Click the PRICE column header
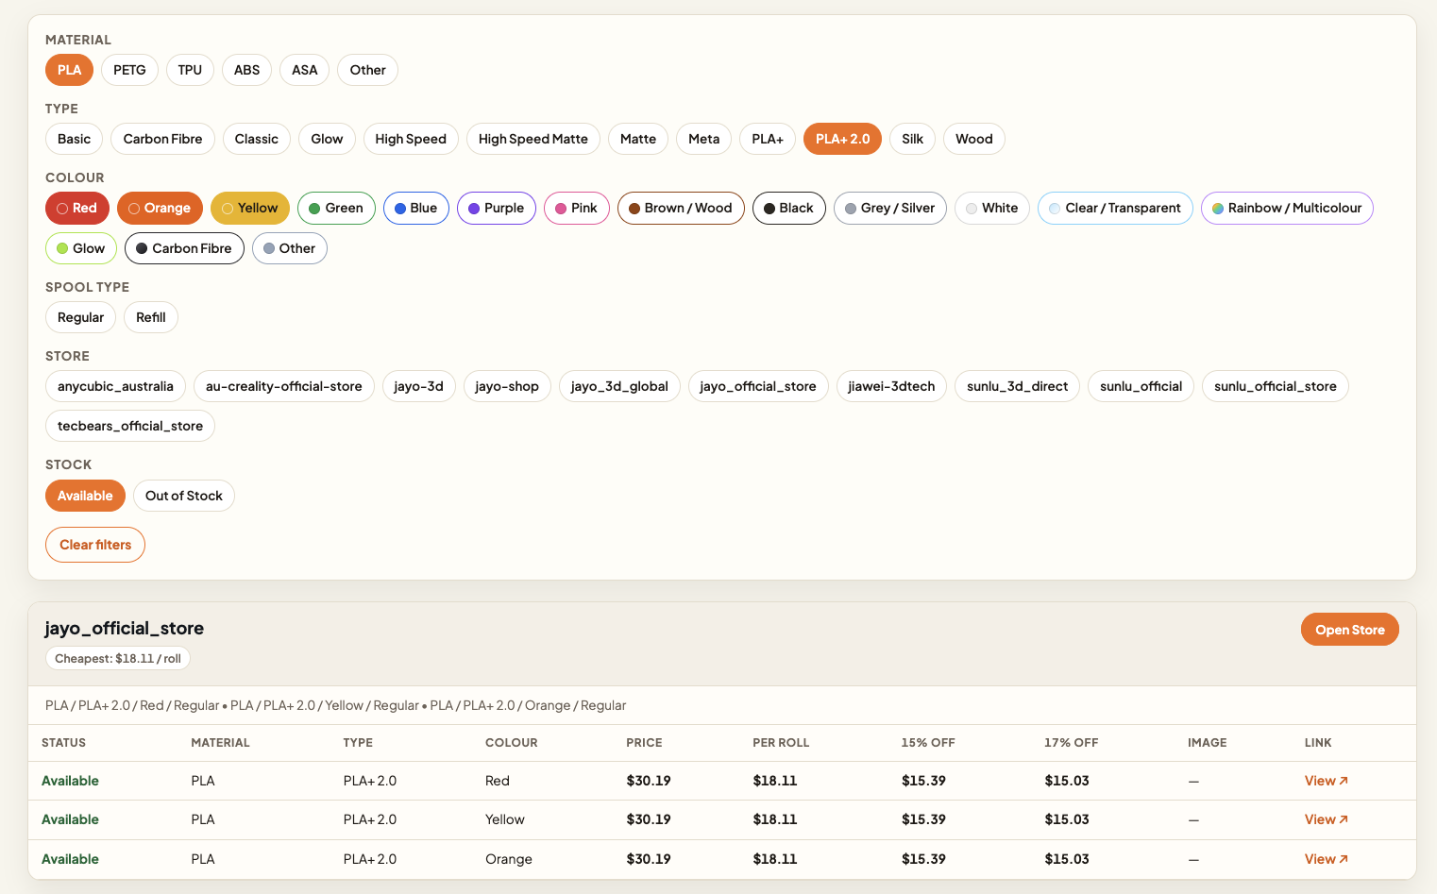 [x=644, y=743]
